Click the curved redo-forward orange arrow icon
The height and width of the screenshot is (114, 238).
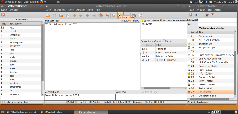(101, 15)
